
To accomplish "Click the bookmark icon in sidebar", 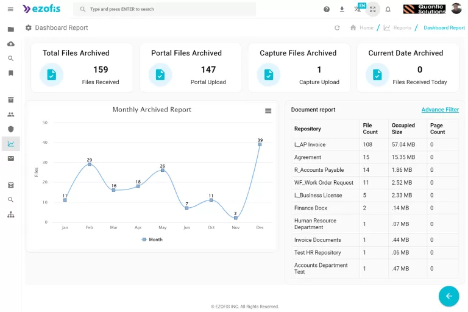I will tap(10, 73).
